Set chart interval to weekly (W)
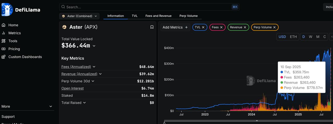The height and width of the screenshot is (124, 333). pyautogui.click(x=310, y=37)
